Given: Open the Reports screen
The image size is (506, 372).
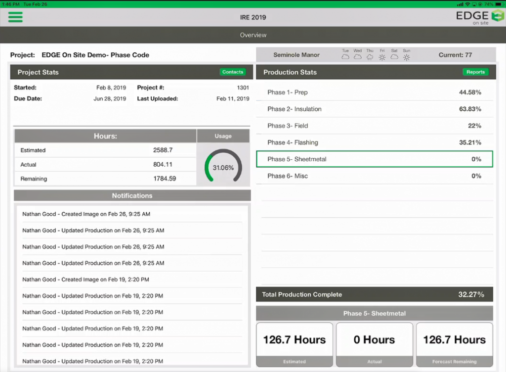Looking at the screenshot, I should (x=475, y=72).
